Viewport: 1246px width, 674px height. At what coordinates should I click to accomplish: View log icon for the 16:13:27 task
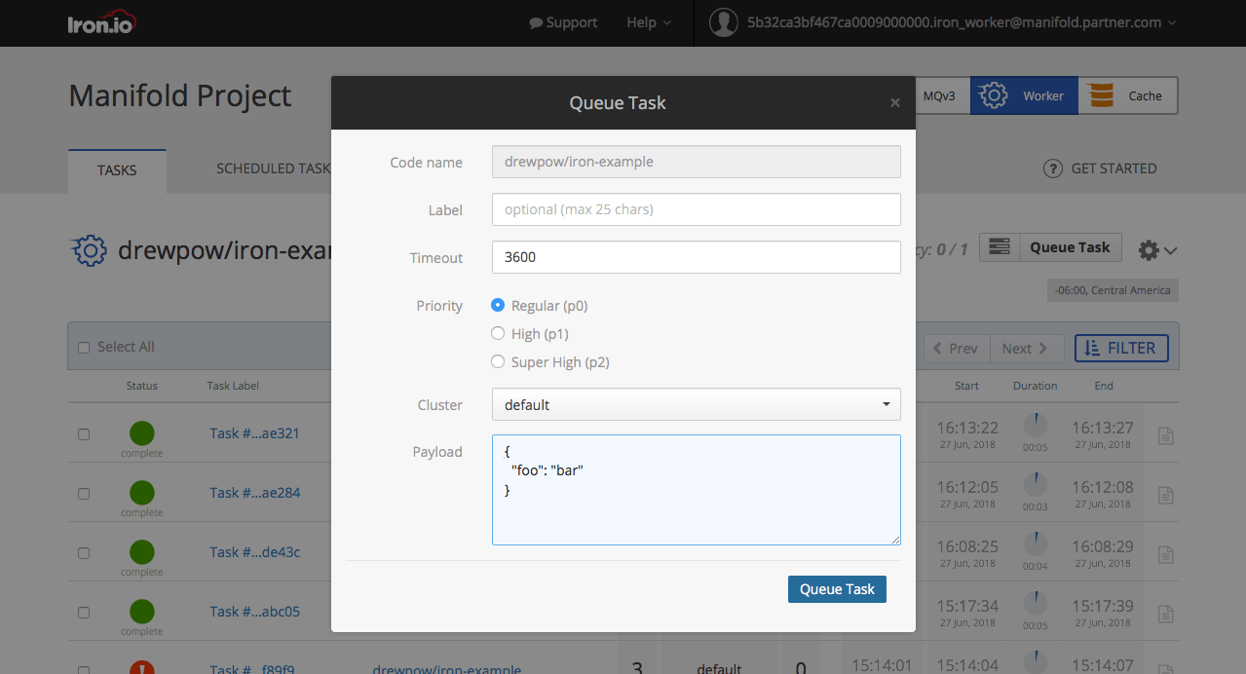pos(1165,435)
